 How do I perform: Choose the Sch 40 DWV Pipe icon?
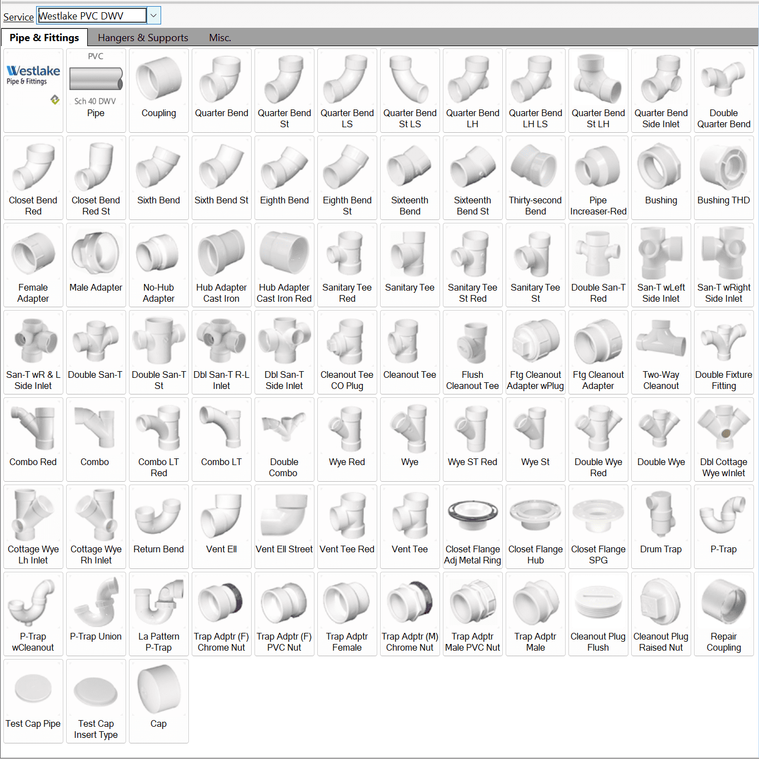(96, 90)
